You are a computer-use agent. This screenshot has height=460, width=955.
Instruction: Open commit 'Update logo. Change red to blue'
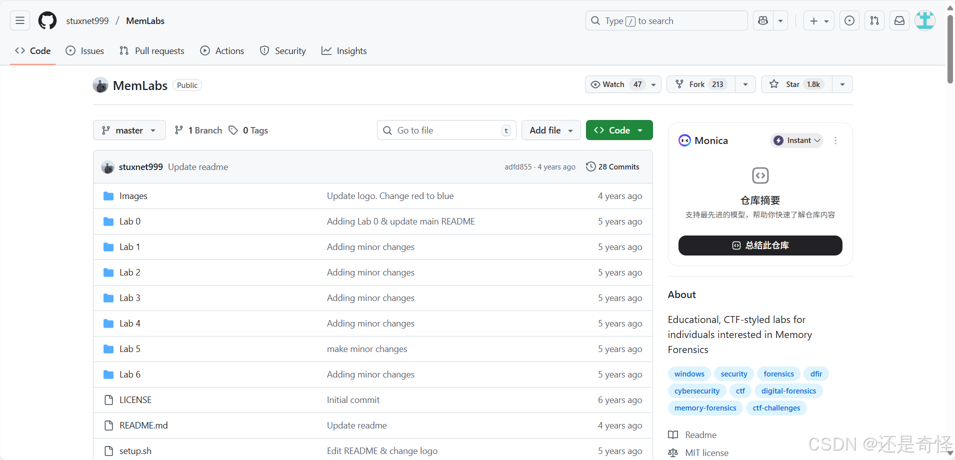390,196
